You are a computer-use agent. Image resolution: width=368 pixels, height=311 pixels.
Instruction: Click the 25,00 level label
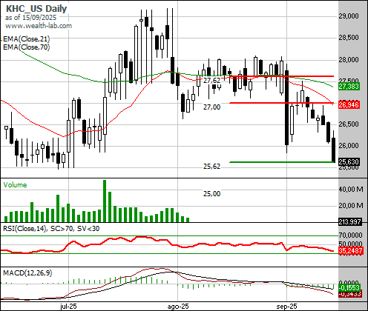coord(211,194)
